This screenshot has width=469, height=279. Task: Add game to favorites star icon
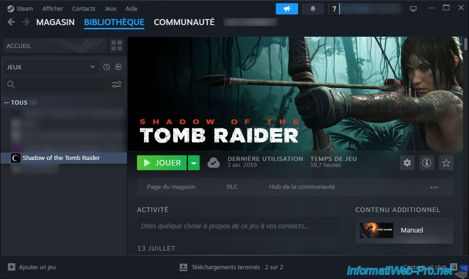pos(446,163)
